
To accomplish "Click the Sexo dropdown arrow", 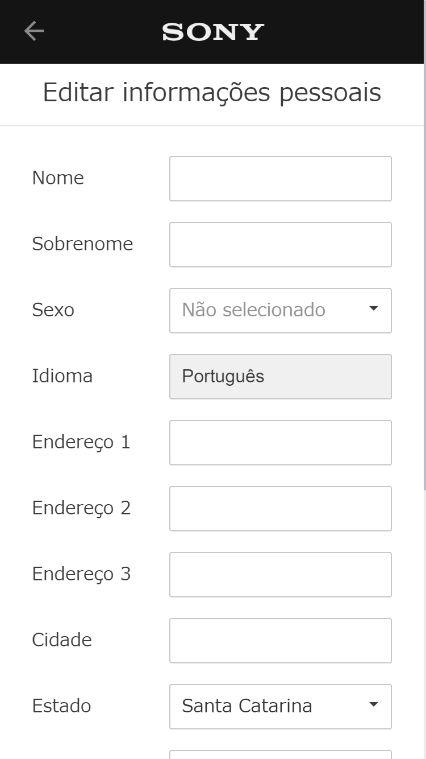I will (x=373, y=308).
